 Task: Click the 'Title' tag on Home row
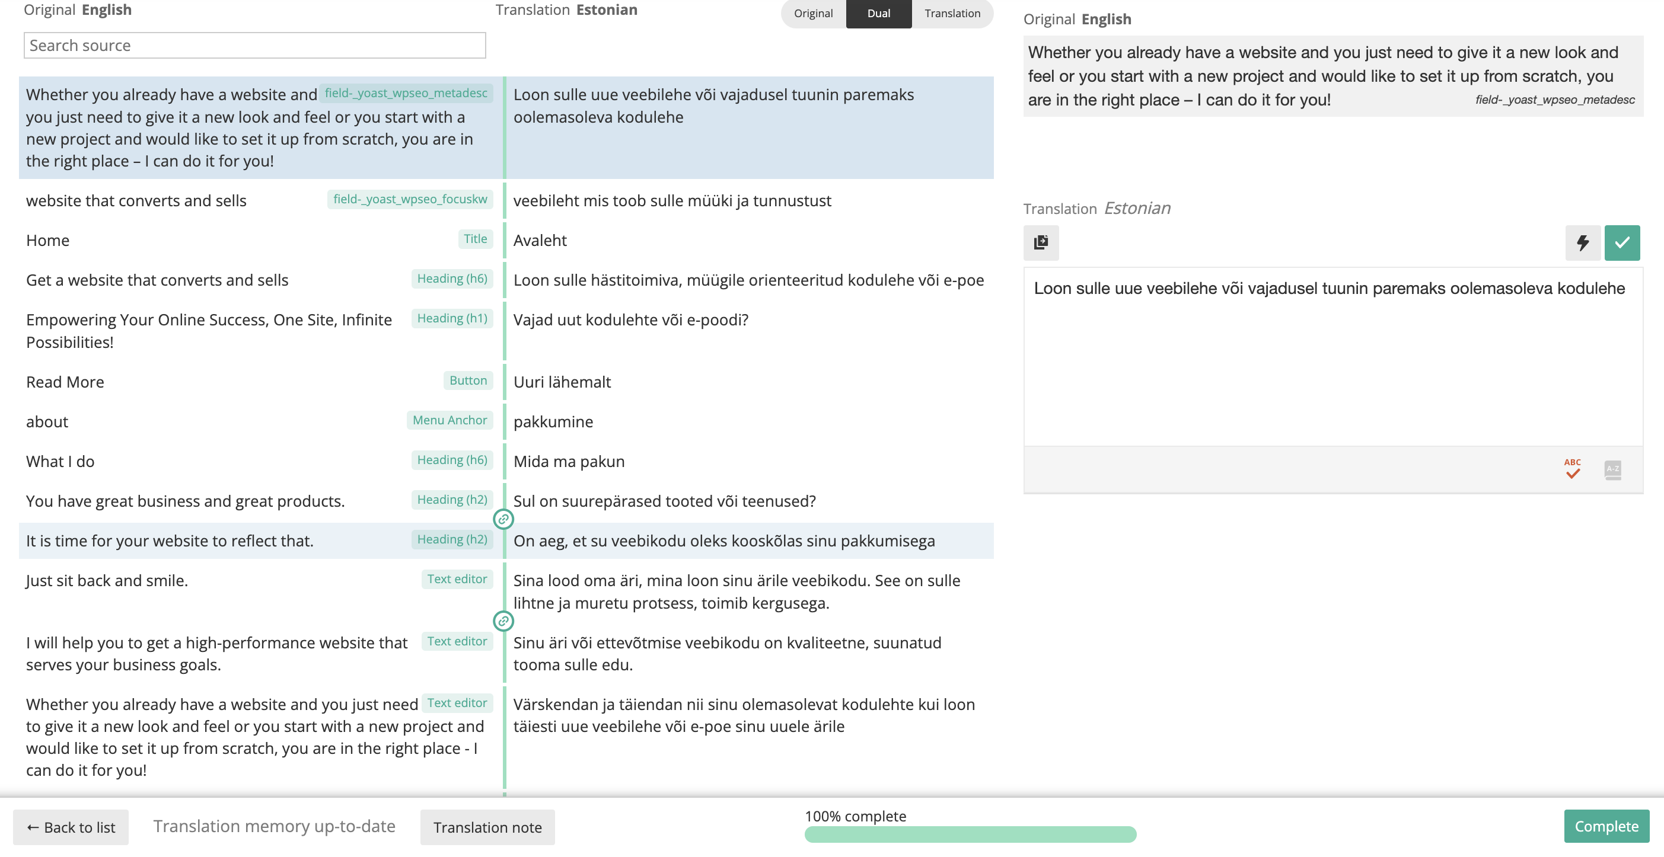[x=476, y=239]
